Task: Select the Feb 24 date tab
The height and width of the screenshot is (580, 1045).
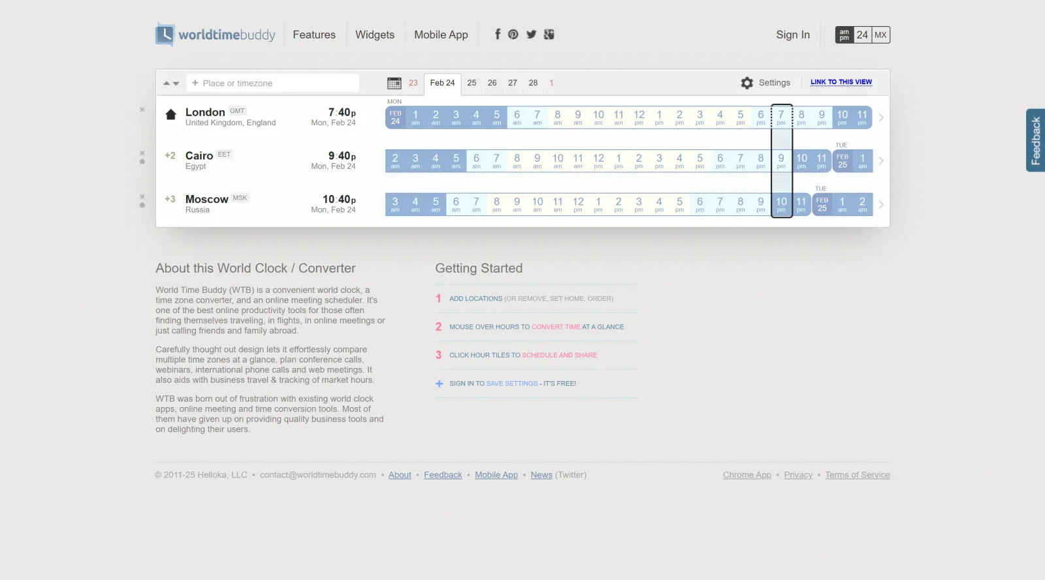Action: coord(442,84)
